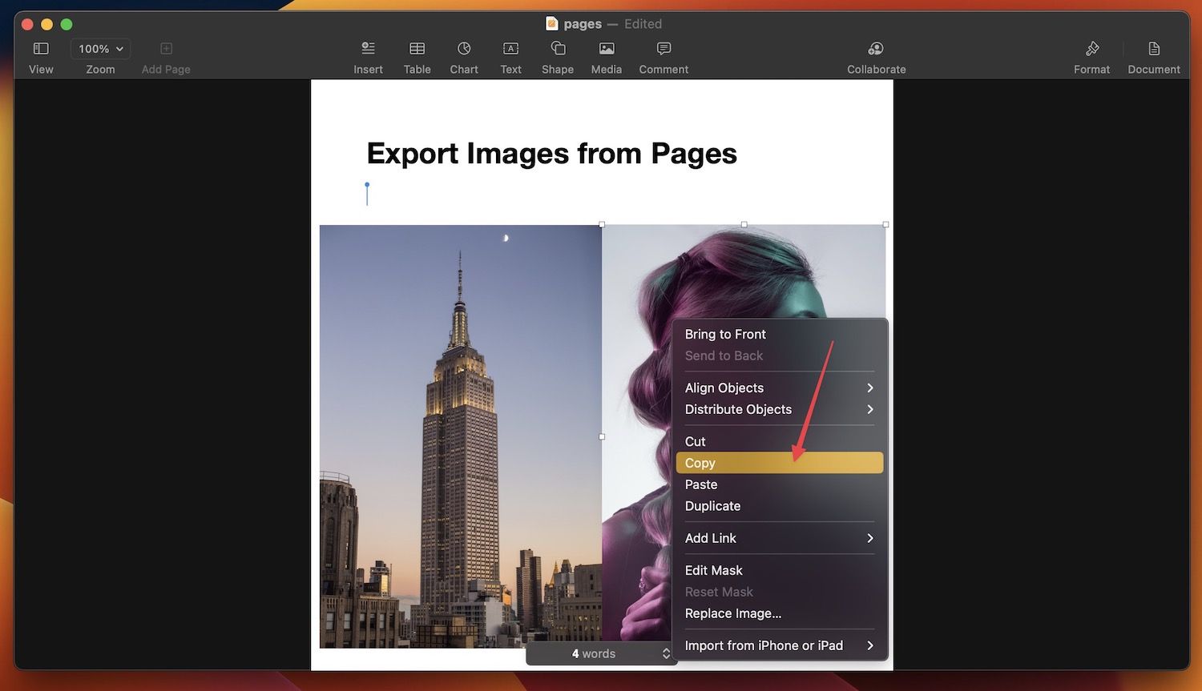This screenshot has width=1202, height=691.
Task: Add a Text box from the toolbar
Action: [x=510, y=49]
